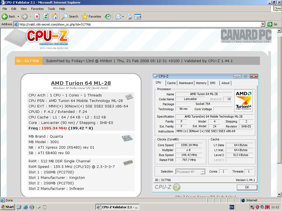
Task: Open the View menu
Action: pyautogui.click(x=24, y=9)
